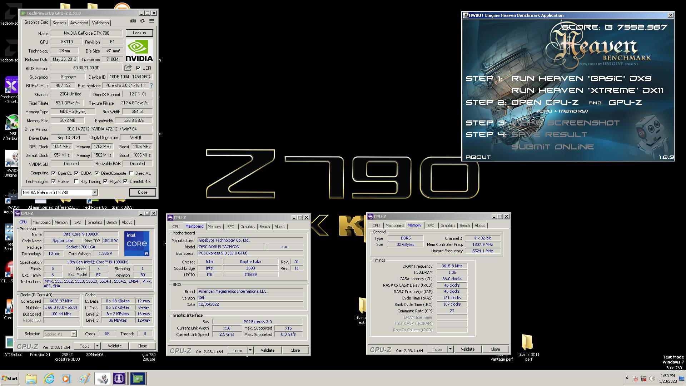Open the Validation tab in GPU-Z
The height and width of the screenshot is (386, 686).
tap(100, 23)
